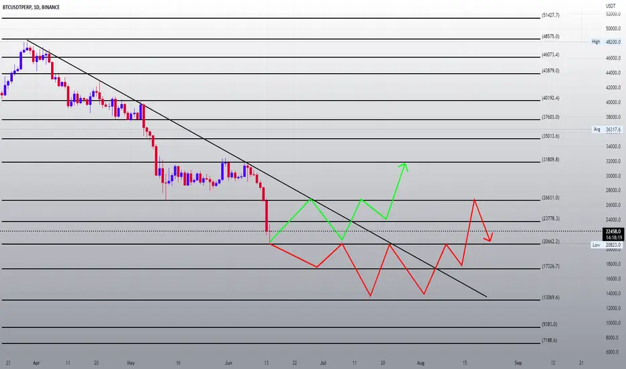Image resolution: width=626 pixels, height=369 pixels.
Task: Click the 50000.0 price axis label
Action: click(x=613, y=29)
